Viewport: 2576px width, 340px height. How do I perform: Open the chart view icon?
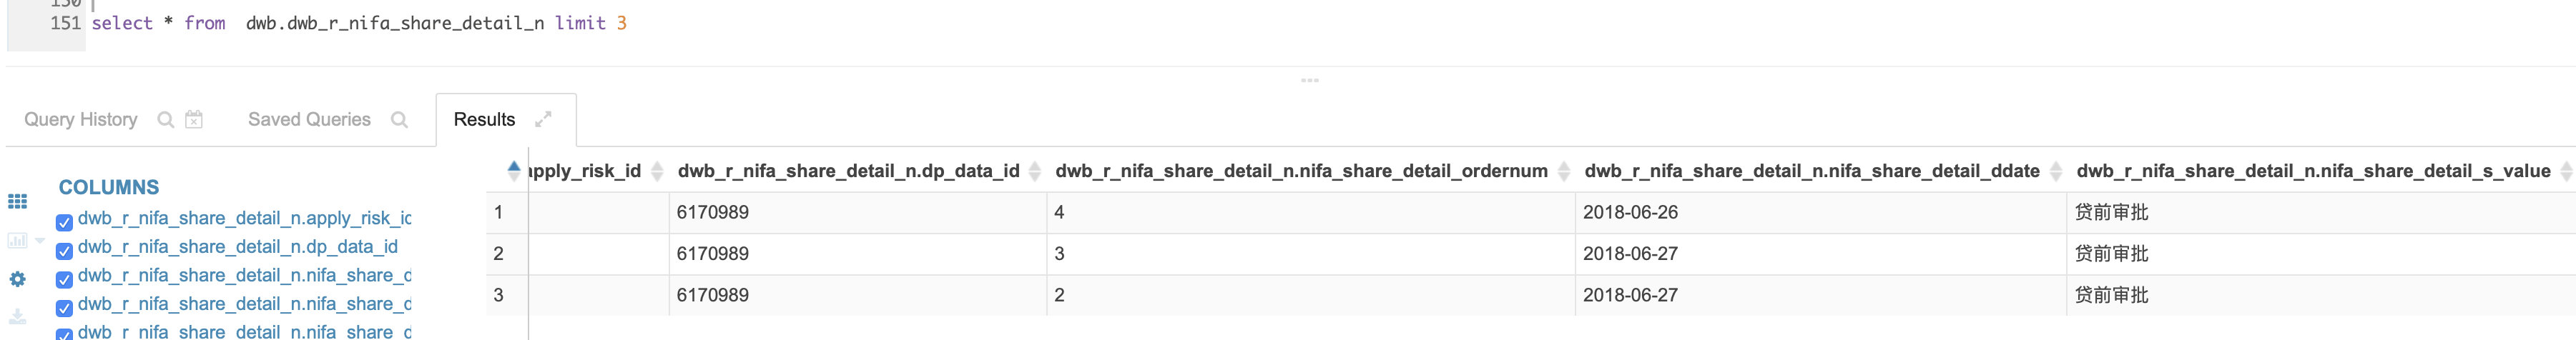coord(17,240)
